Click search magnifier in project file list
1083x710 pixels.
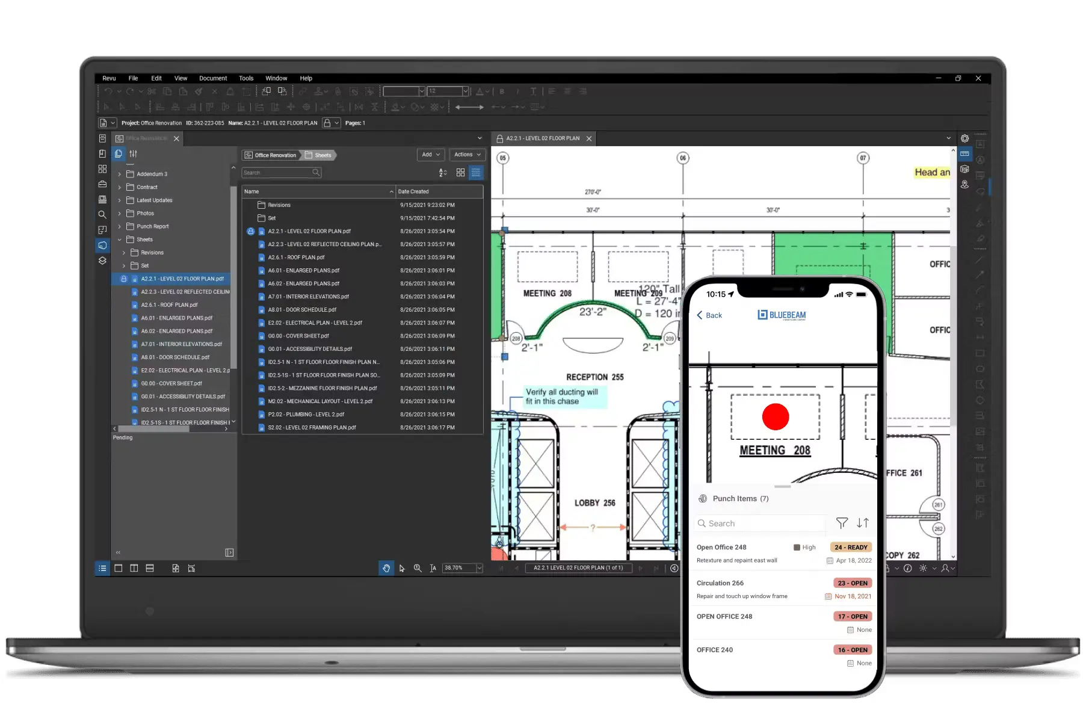[x=316, y=173]
